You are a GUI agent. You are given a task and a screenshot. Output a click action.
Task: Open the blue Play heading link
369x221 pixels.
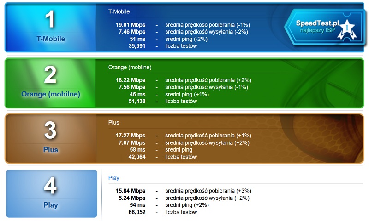click(x=114, y=178)
